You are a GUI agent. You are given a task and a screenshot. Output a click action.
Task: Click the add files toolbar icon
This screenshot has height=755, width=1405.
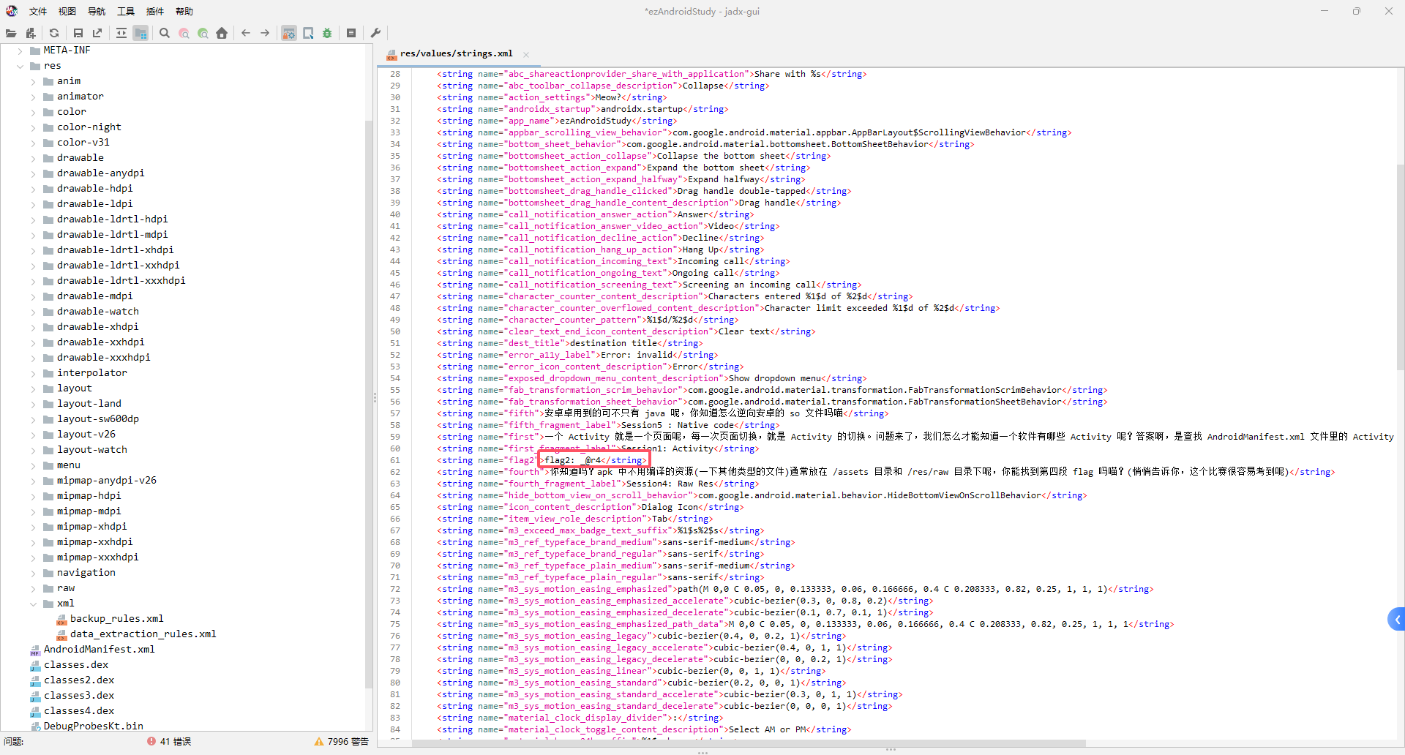[30, 33]
